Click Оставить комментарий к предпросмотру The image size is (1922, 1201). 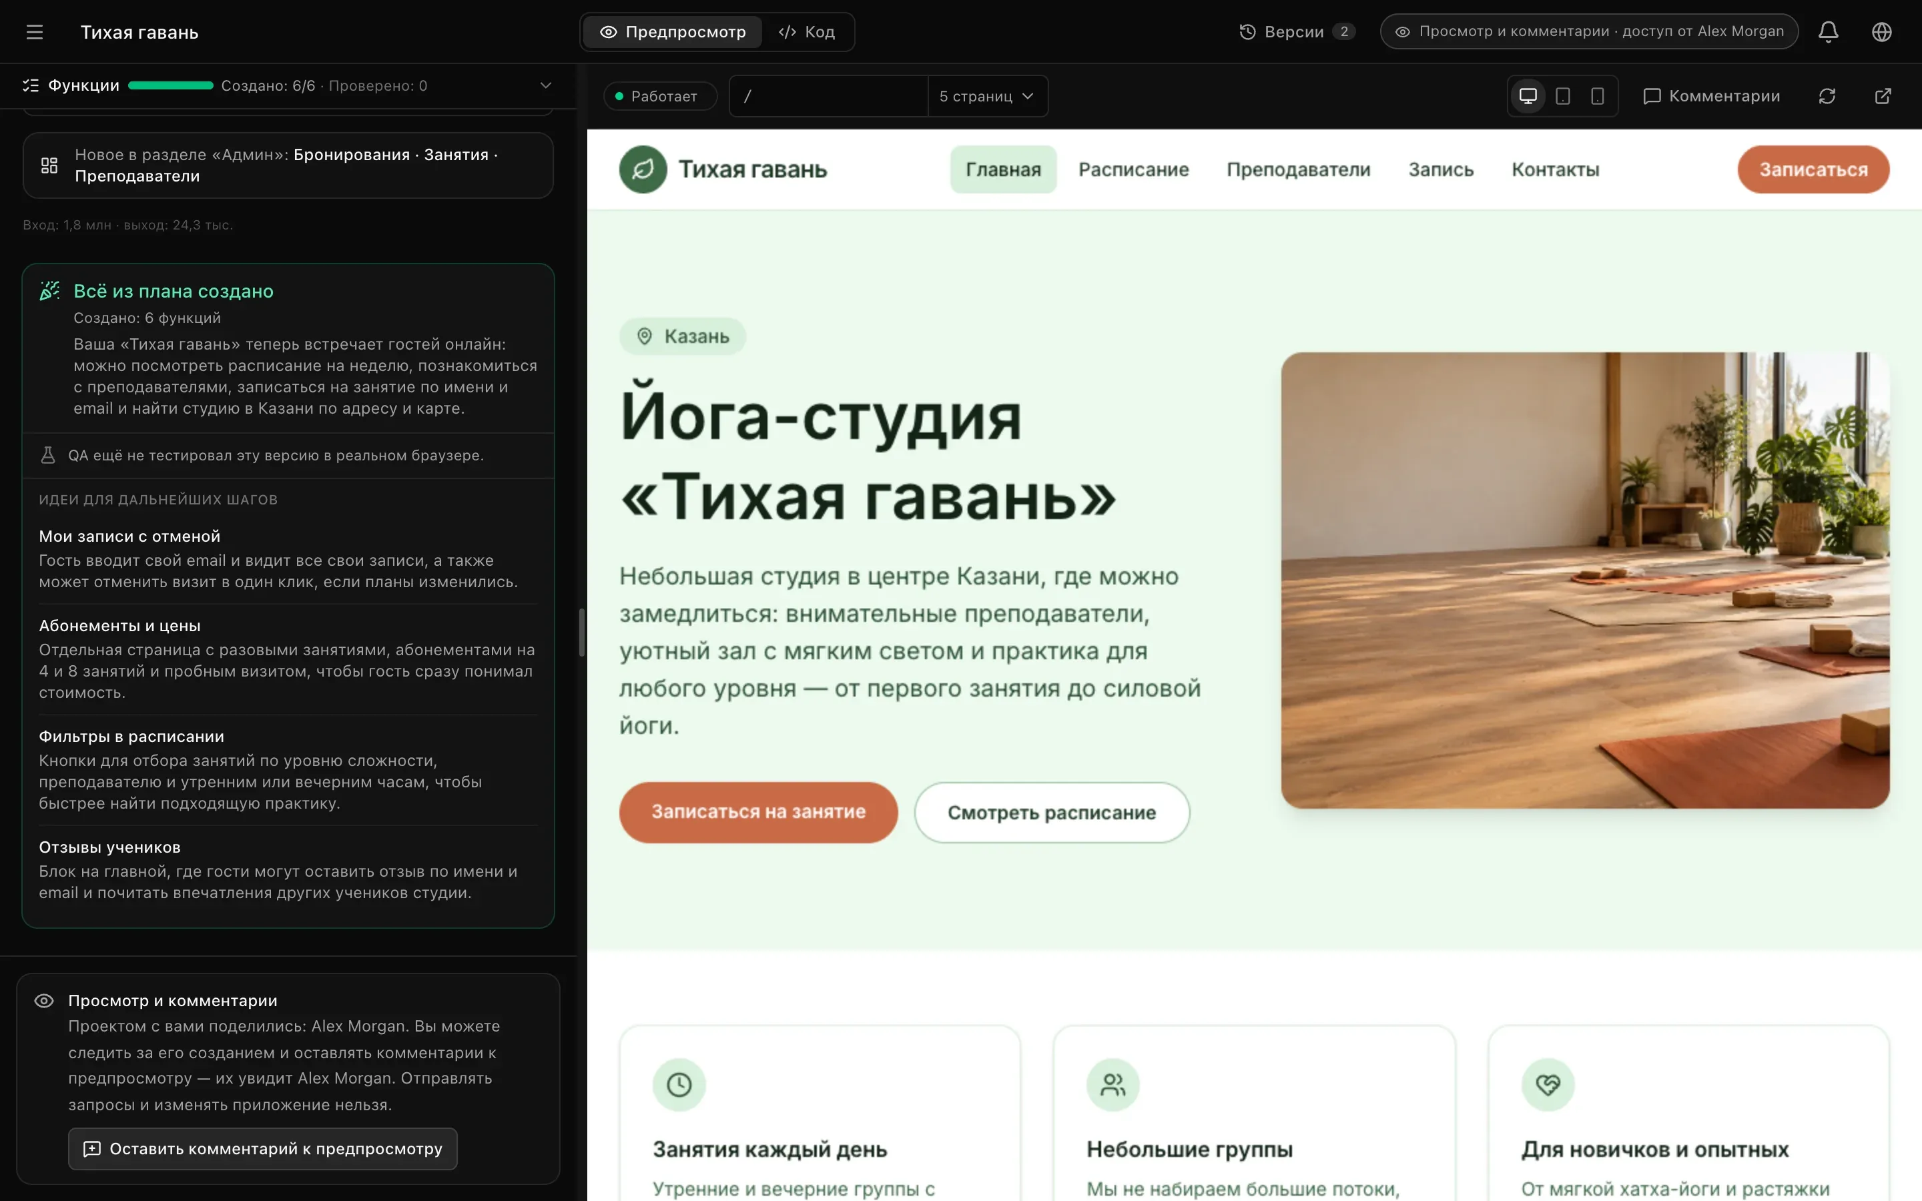263,1148
